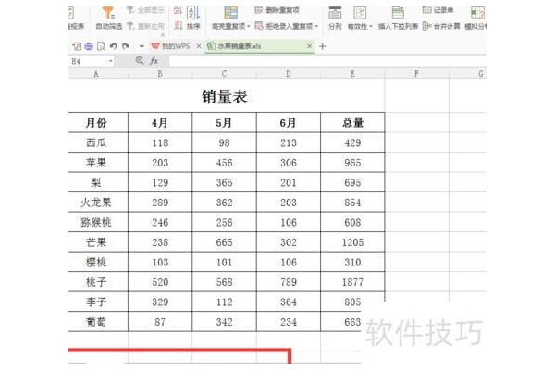Click print preview icon in quick toolbar
The height and width of the screenshot is (370, 555).
101,46
